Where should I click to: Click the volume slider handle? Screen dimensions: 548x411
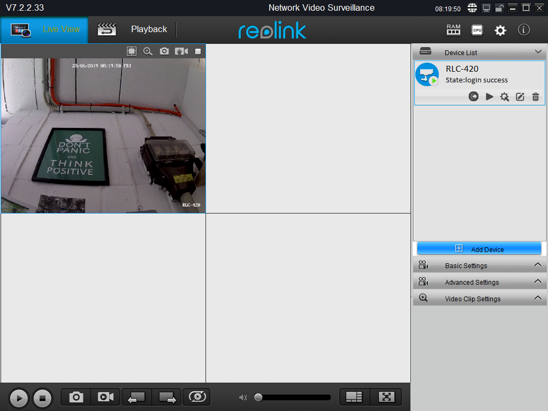pos(258,397)
